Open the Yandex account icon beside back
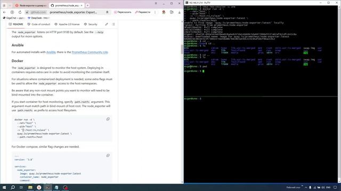The image size is (341, 191). coord(12,12)
